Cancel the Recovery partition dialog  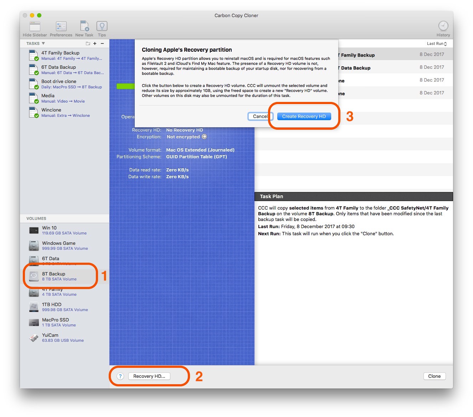(x=260, y=116)
